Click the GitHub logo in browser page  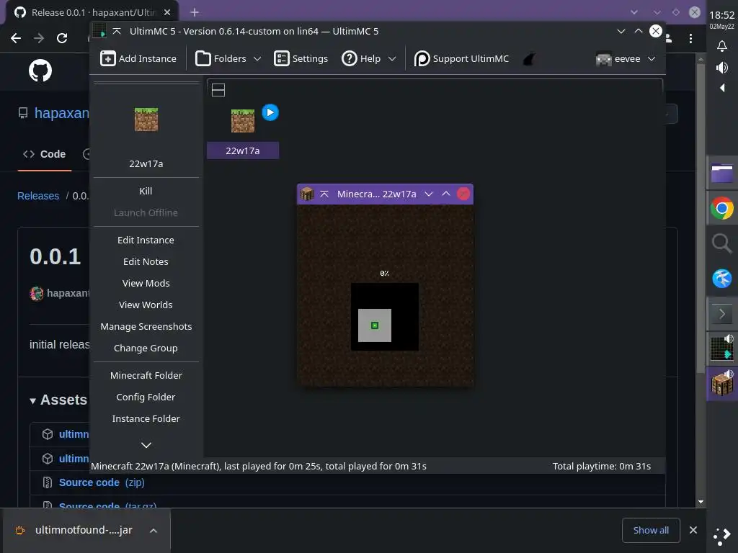40,71
